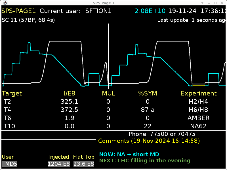Minimize the SPS Page 1 window
This screenshot has height=170, width=227.
[209, 3]
